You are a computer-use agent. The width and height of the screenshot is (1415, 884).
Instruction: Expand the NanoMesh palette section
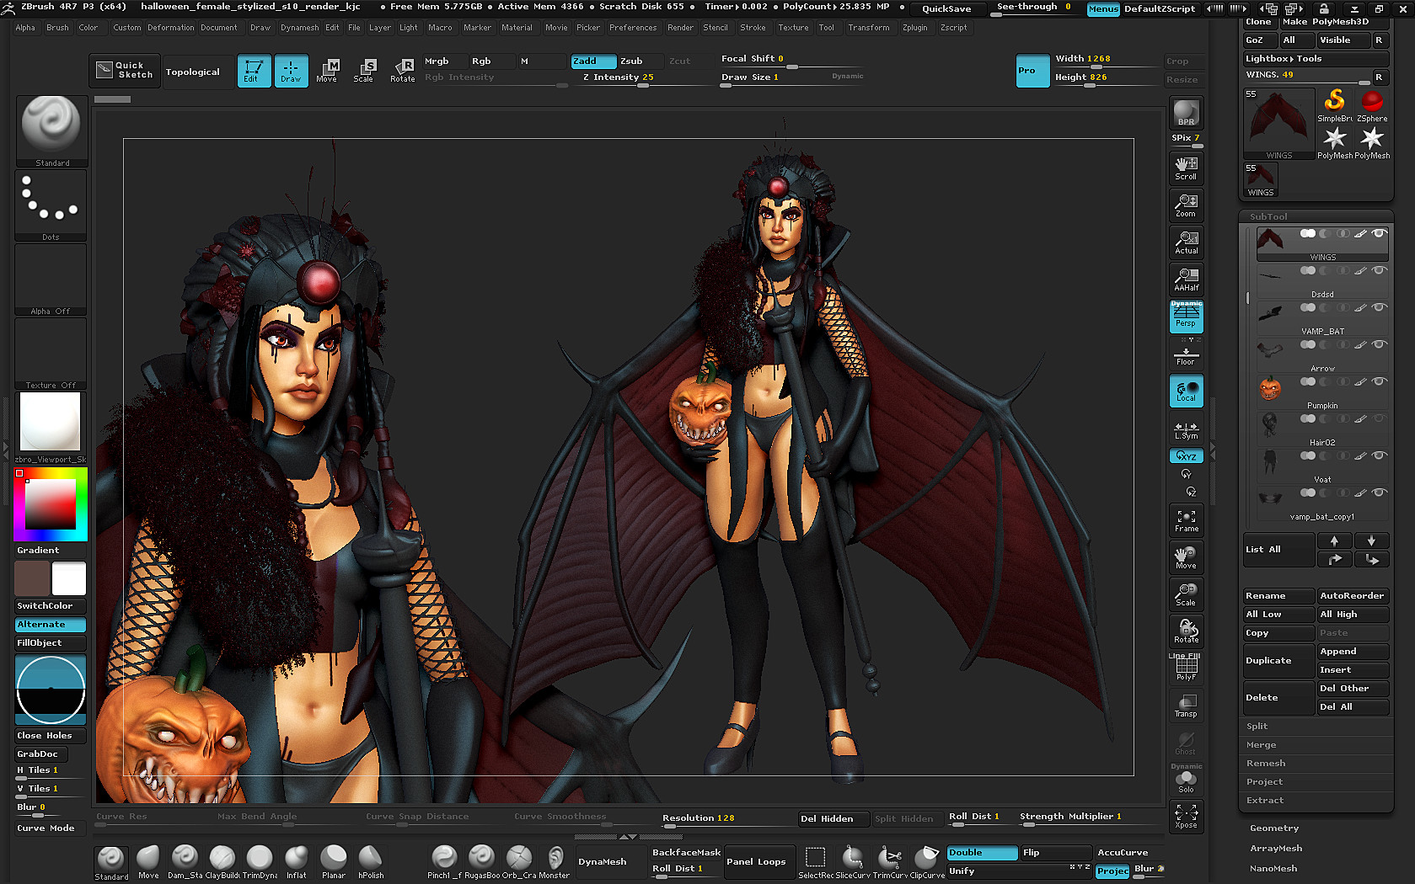[1273, 869]
